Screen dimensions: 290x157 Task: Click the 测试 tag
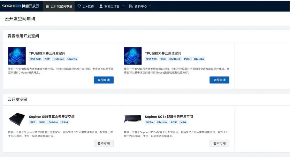click(x=163, y=59)
